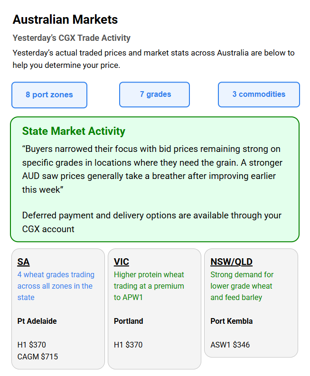
Task: Click the '7 grades' button
Action: tap(154, 94)
